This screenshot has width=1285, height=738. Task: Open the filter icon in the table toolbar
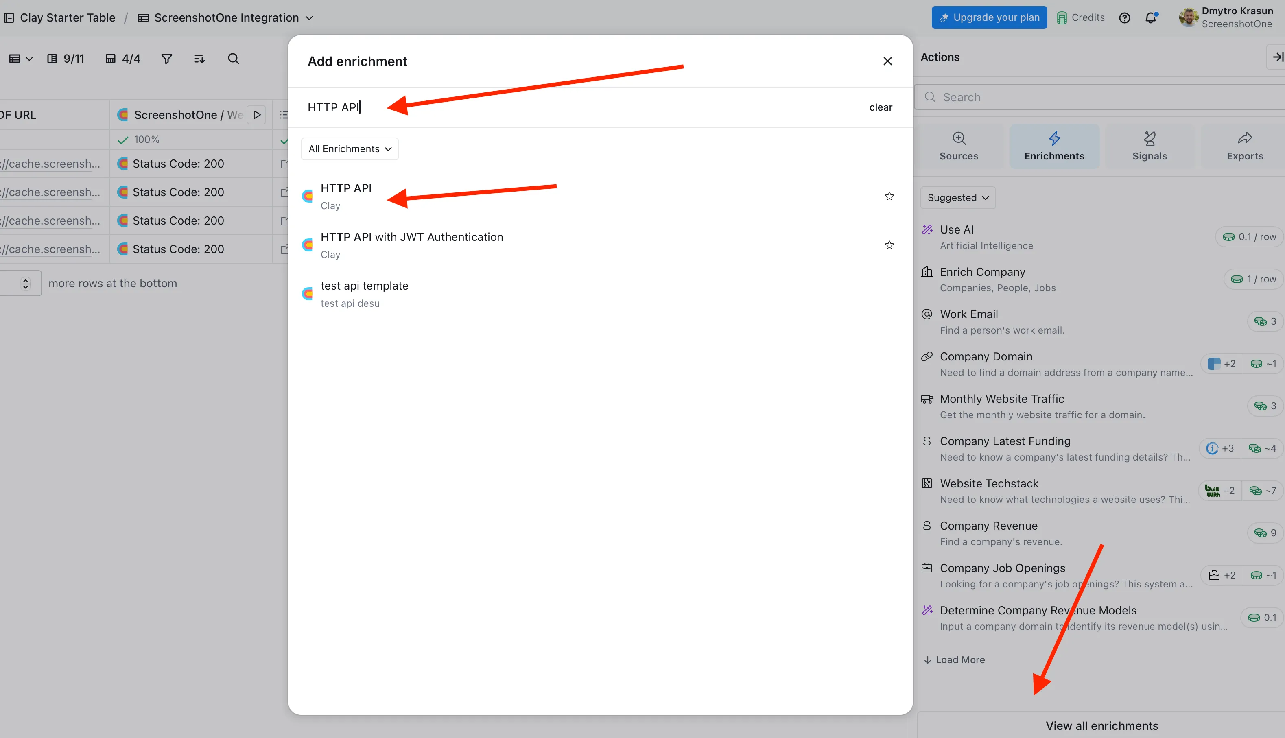point(167,59)
